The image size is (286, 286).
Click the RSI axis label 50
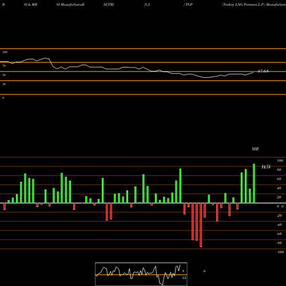4,75
